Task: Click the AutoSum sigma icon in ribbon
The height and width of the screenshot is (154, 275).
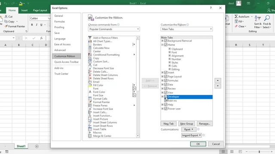Action: [x=236, y=16]
